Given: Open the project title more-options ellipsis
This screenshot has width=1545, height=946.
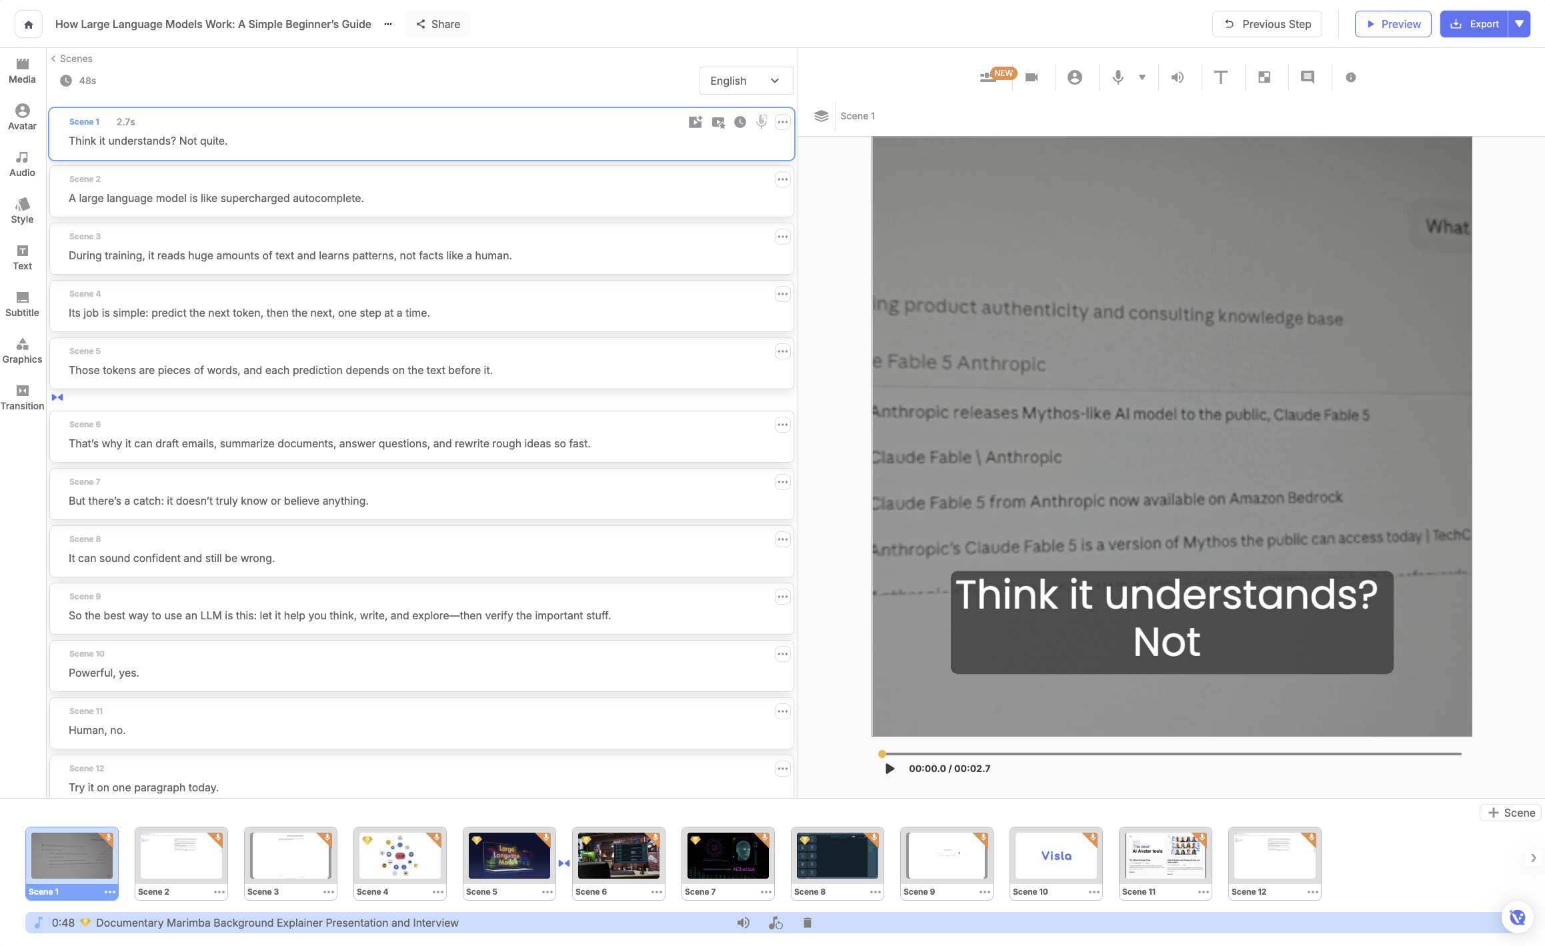Looking at the screenshot, I should coord(388,24).
